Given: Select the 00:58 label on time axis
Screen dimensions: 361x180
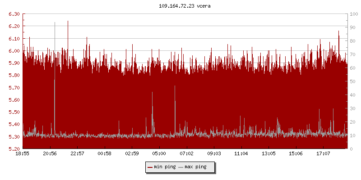Looking at the screenshot, I should [x=105, y=154].
